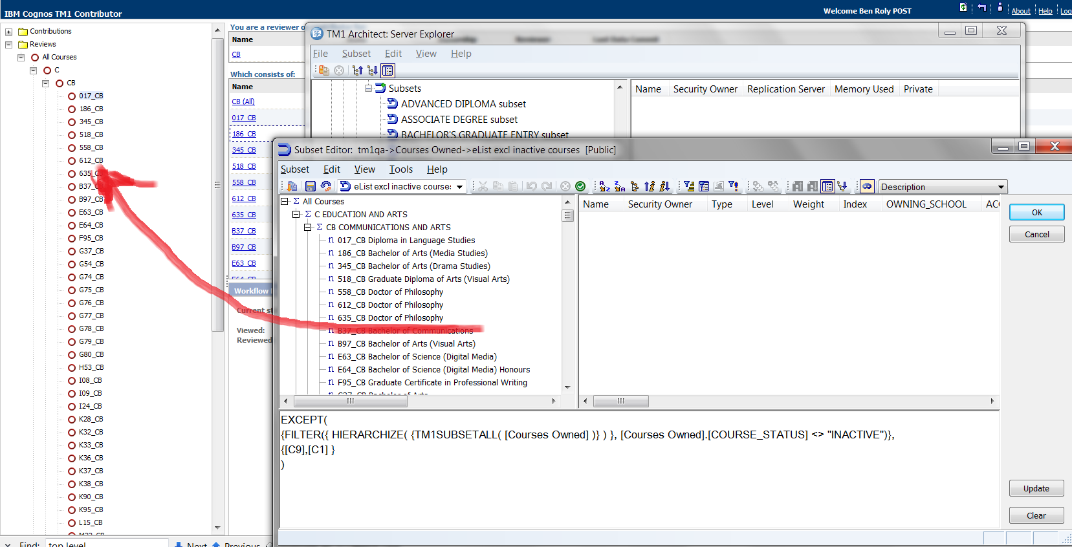Click the Undo arrow icon in Subset Editor

pyautogui.click(x=532, y=186)
